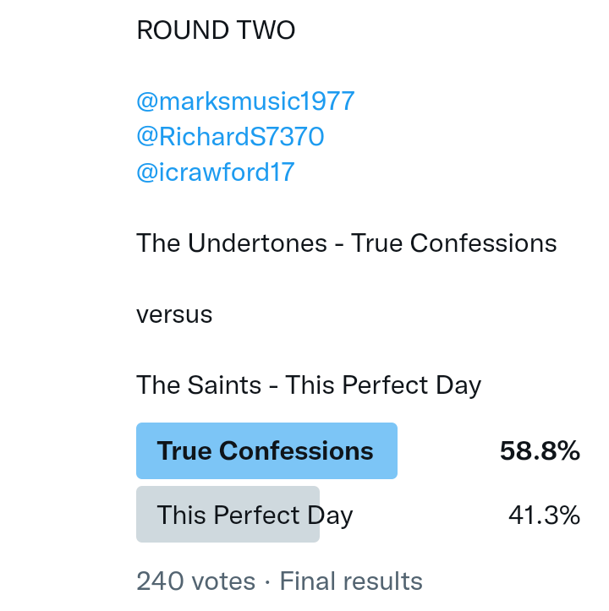
Task: Click the bold 58.8% poll percentage
Action: (540, 451)
